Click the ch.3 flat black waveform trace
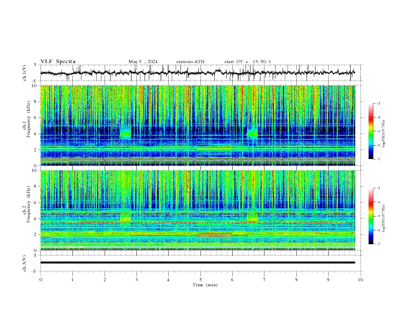The width and height of the screenshot is (406, 314). pyautogui.click(x=197, y=263)
